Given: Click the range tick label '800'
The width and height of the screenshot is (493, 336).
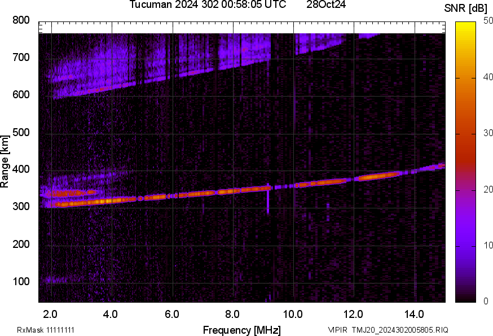Looking at the screenshot, I should point(21,20).
